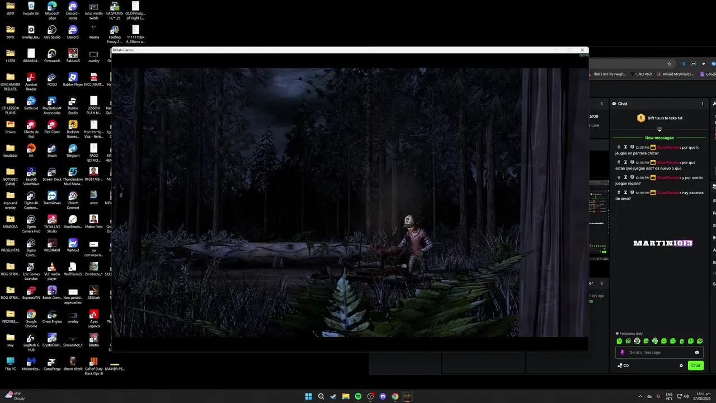Open the CMD Vault bookmark in Chrome
716x403 pixels.
point(642,74)
